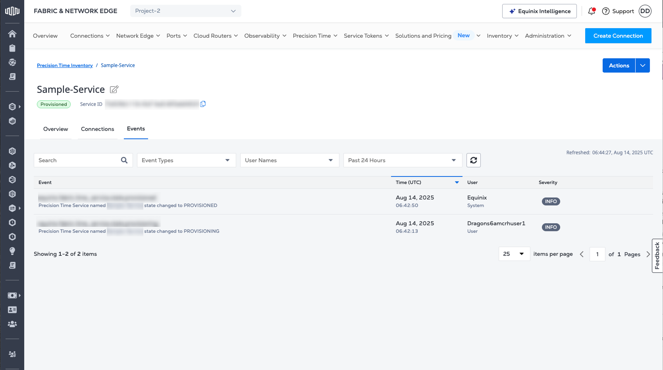The height and width of the screenshot is (370, 663).
Task: Open the Administration menu
Action: (548, 36)
